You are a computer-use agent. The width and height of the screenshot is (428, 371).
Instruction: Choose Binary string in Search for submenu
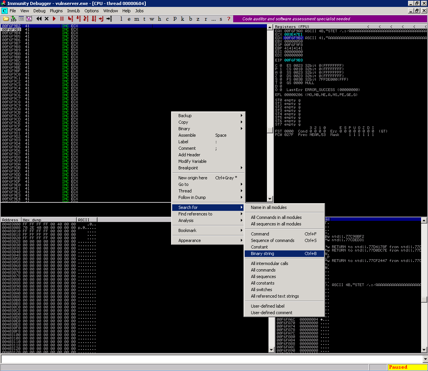coord(284,253)
